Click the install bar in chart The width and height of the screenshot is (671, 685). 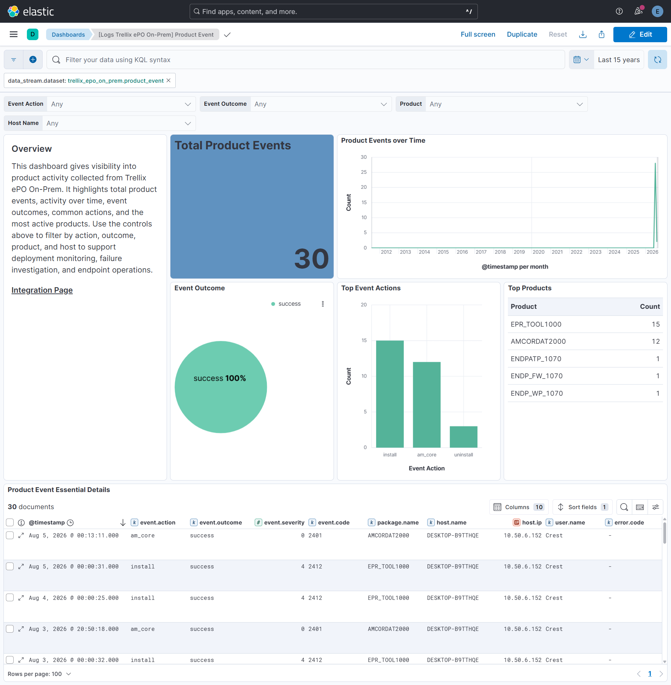390,394
